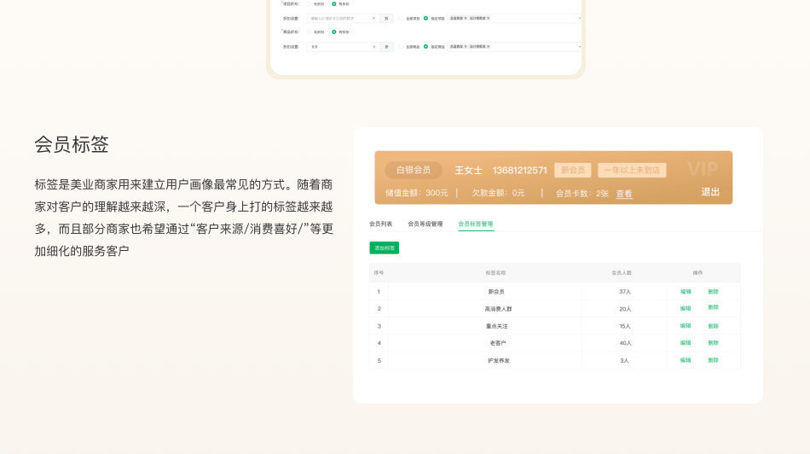
Task: Open the 会员等级管理 tab
Action: pos(425,224)
